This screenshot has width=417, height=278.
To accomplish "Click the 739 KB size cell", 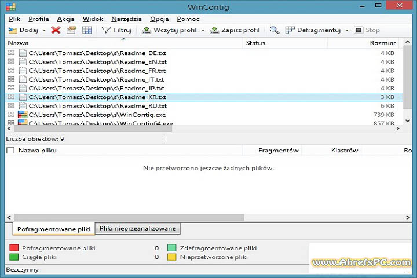I will pyautogui.click(x=384, y=115).
